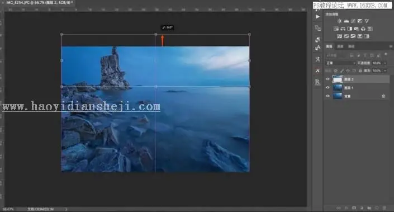Toggle the shape layer filter
The width and height of the screenshot is (394, 212).
click(372, 55)
